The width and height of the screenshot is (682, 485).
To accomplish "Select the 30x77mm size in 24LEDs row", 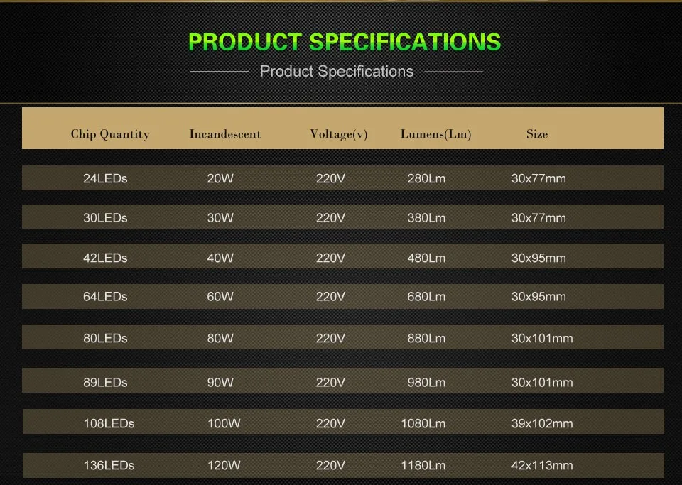I will pos(538,179).
